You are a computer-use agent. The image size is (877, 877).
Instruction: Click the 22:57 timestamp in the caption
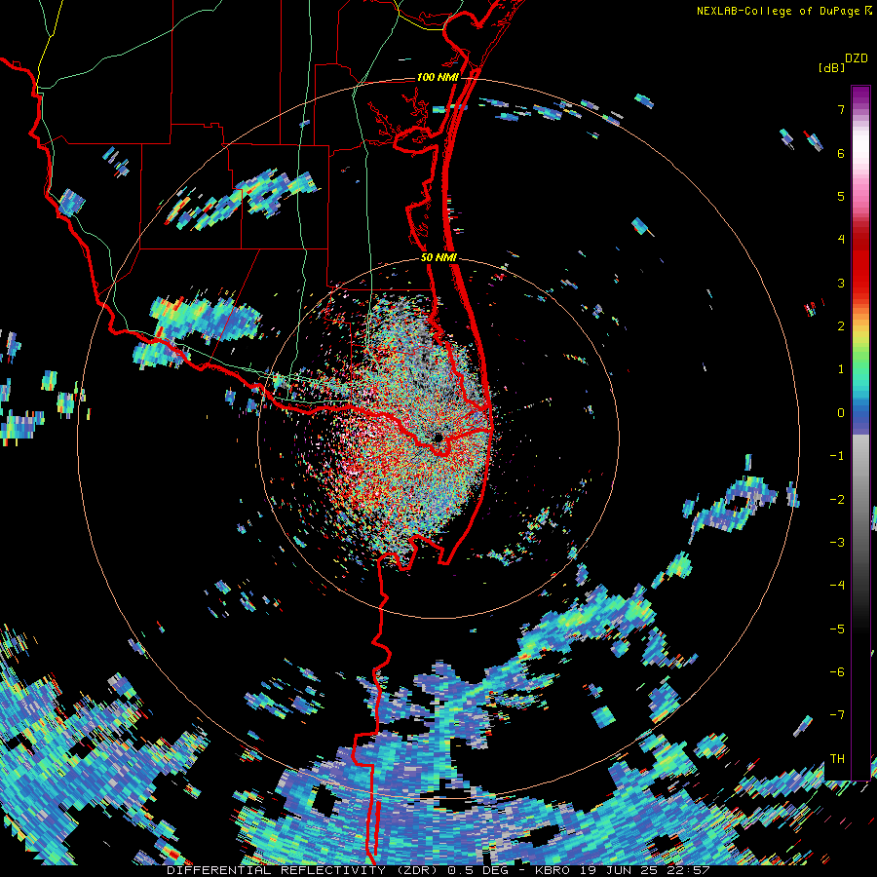[x=689, y=870]
